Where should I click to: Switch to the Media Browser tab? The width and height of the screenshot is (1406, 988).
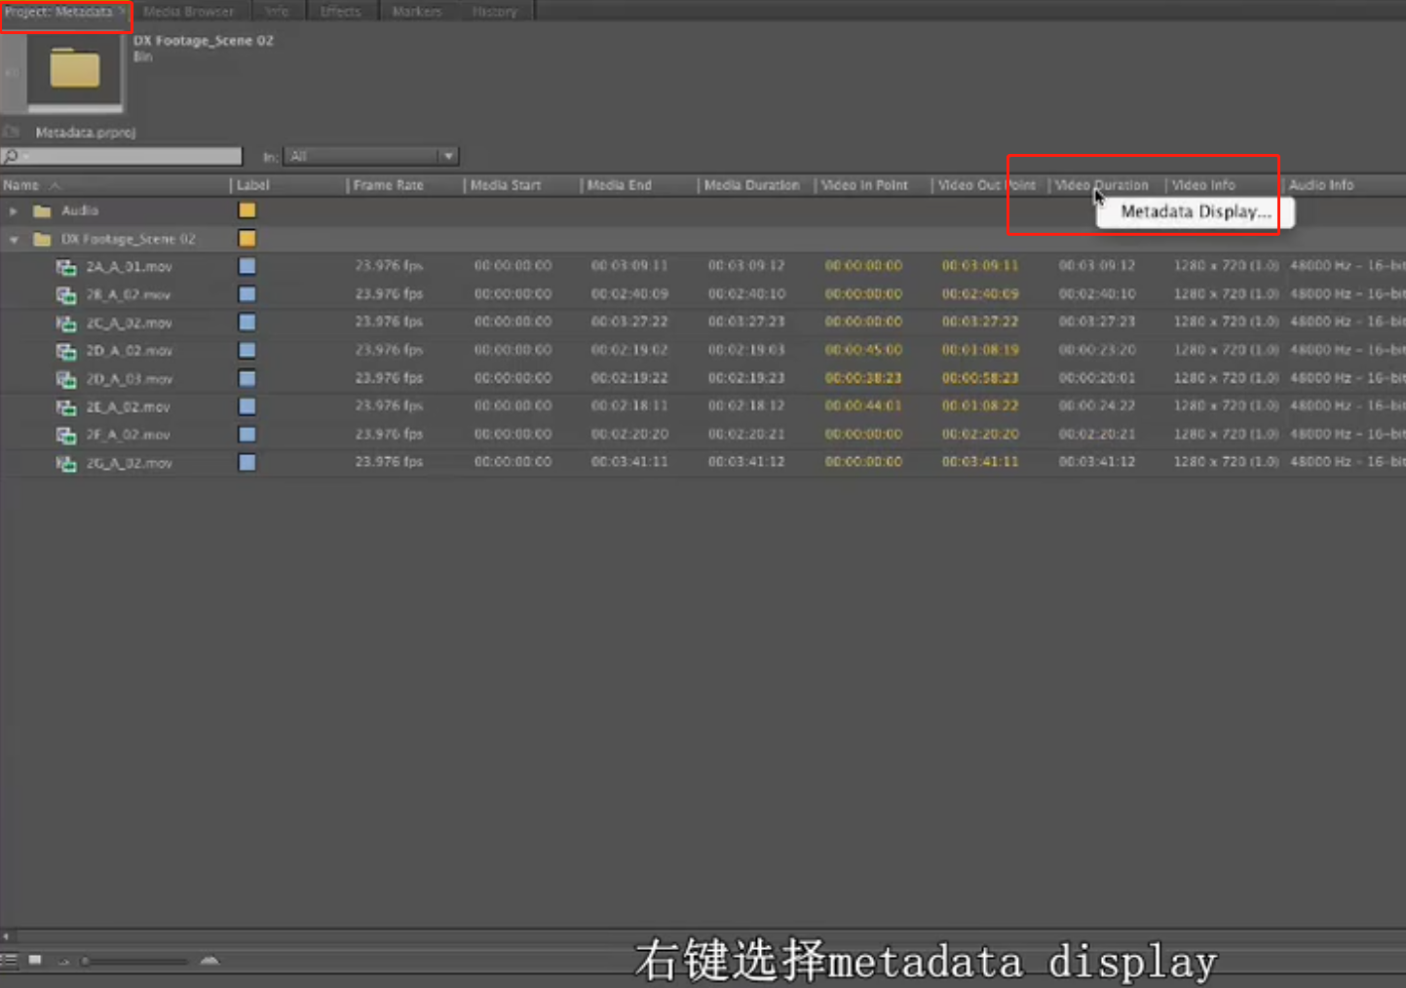pyautogui.click(x=188, y=12)
